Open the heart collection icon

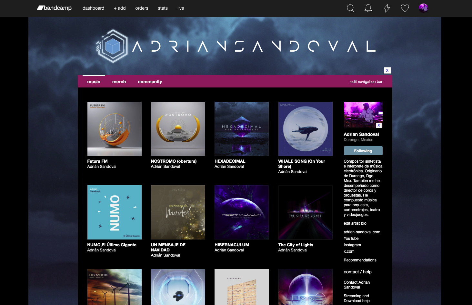pyautogui.click(x=405, y=8)
